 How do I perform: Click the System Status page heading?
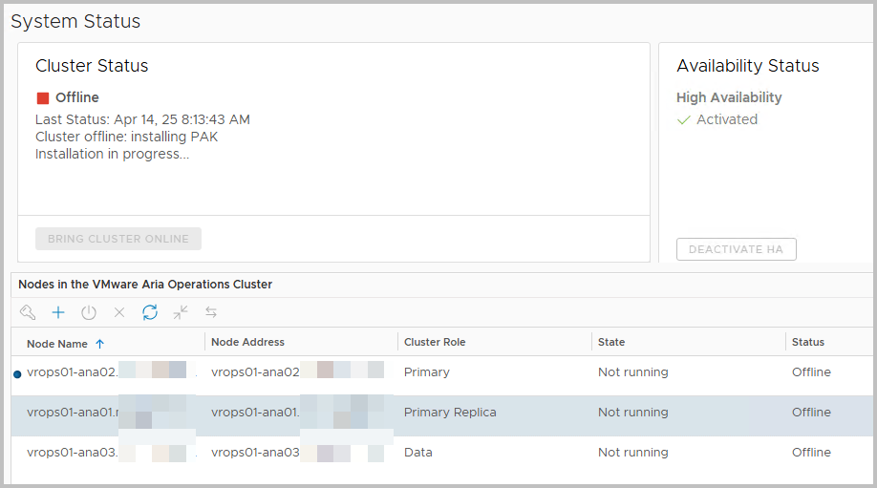[75, 21]
